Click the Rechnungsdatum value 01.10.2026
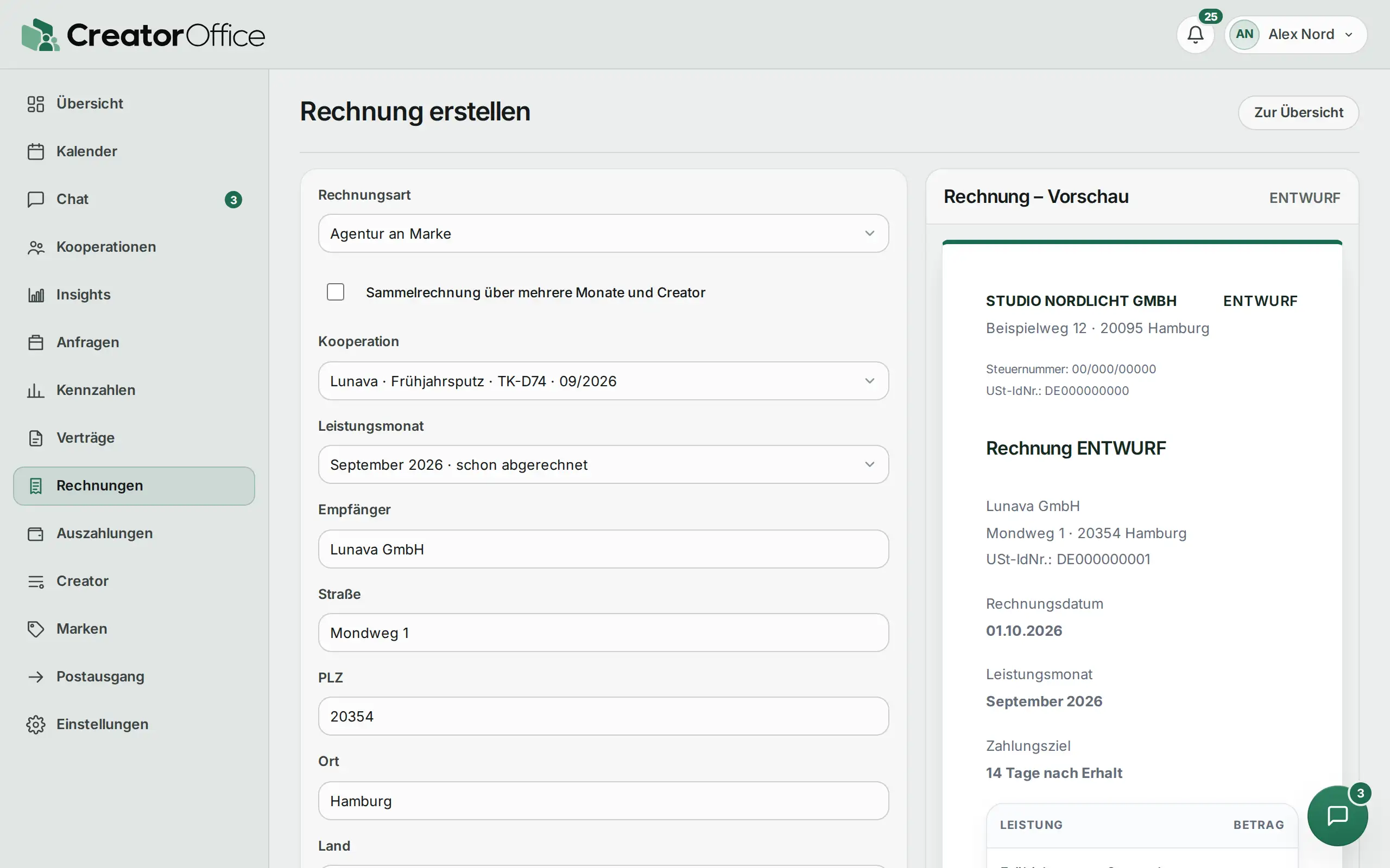The image size is (1390, 868). pyautogui.click(x=1023, y=631)
